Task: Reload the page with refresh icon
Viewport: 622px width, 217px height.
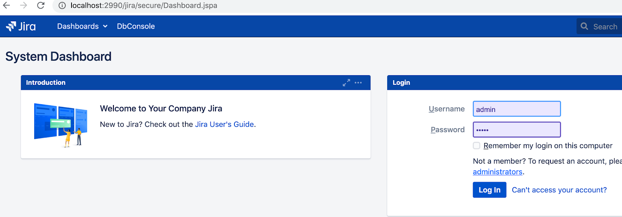Action: [41, 5]
